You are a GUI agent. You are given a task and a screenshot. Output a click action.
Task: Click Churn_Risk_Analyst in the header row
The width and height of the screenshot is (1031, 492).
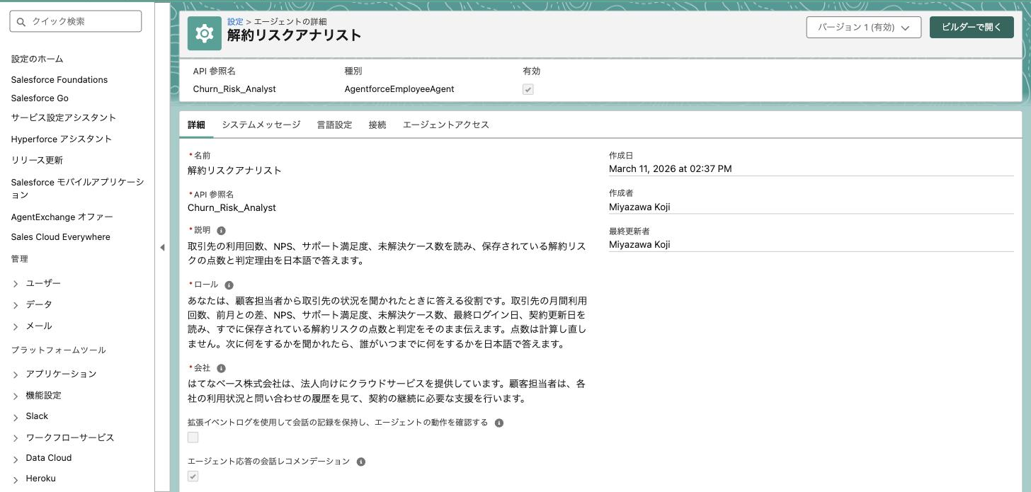pos(234,89)
